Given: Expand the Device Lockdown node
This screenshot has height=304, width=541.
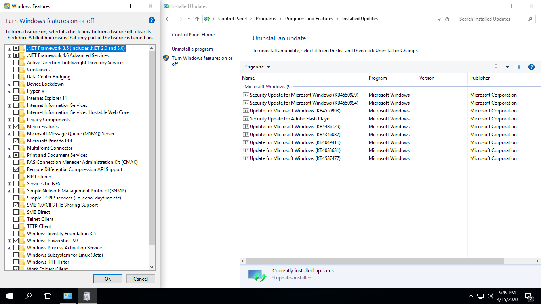Looking at the screenshot, I should [x=9, y=84].
